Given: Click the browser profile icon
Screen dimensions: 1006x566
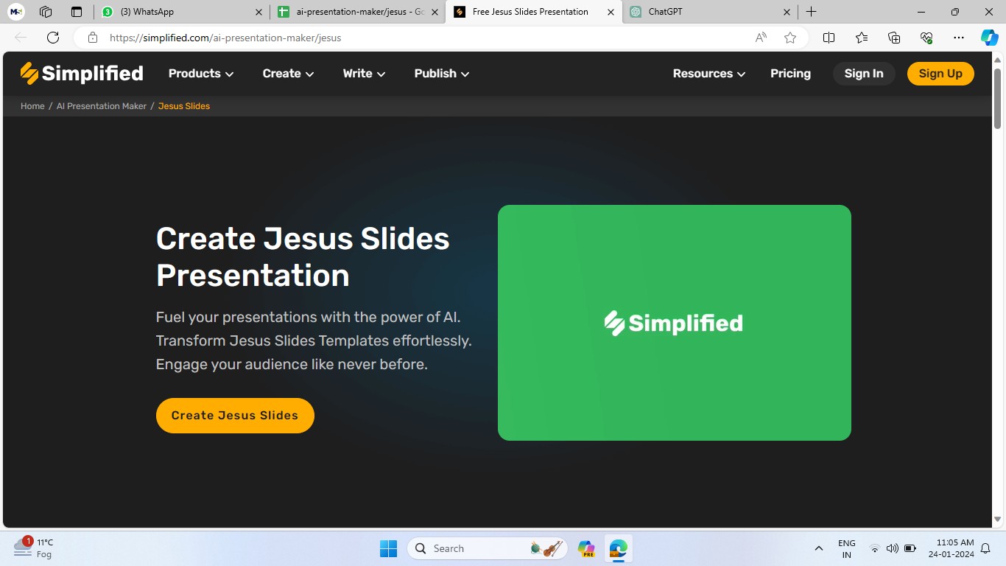Looking at the screenshot, I should 16,12.
